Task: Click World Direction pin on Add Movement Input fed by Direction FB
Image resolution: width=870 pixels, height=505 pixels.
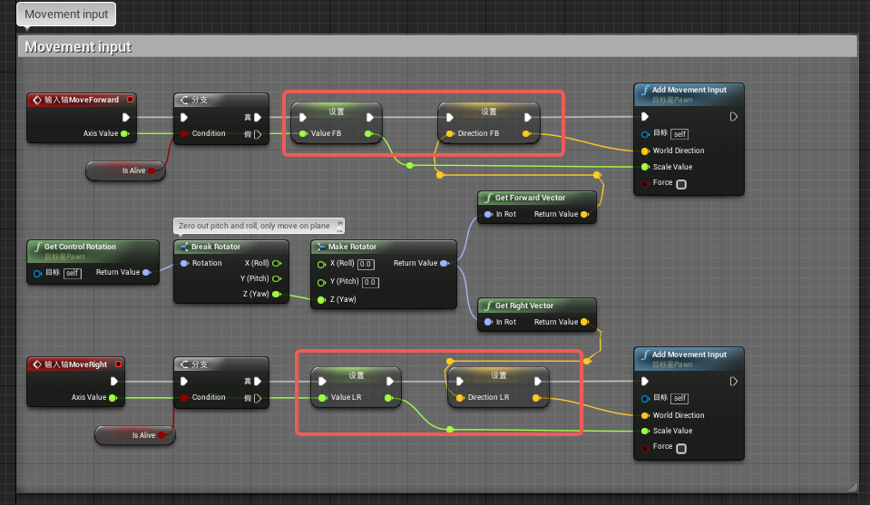Action: pos(645,151)
